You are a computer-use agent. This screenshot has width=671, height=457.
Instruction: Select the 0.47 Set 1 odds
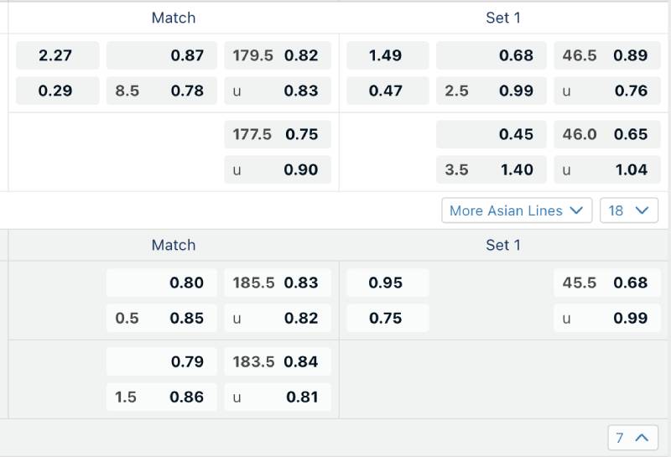coord(387,91)
